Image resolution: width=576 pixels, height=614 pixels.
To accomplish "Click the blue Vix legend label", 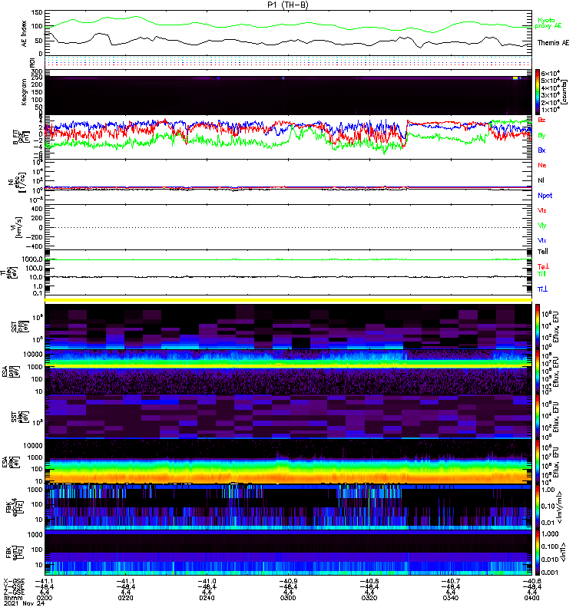I will click(x=542, y=240).
